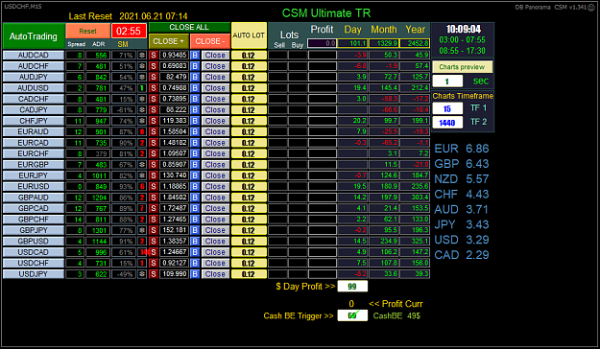Open the AUDCAD pair chart button
This screenshot has height=349, width=600.
coord(34,55)
